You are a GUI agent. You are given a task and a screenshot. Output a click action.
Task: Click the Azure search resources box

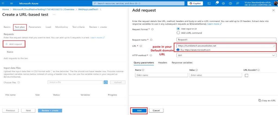[x=139, y=3]
